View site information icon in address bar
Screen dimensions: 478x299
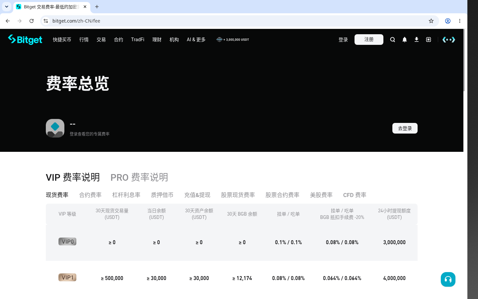tap(46, 21)
